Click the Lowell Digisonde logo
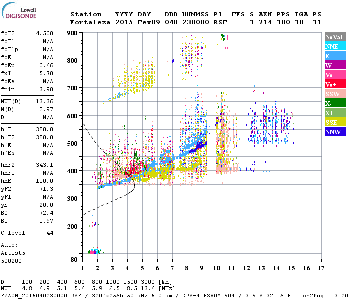349x299 pixels. 19,10
